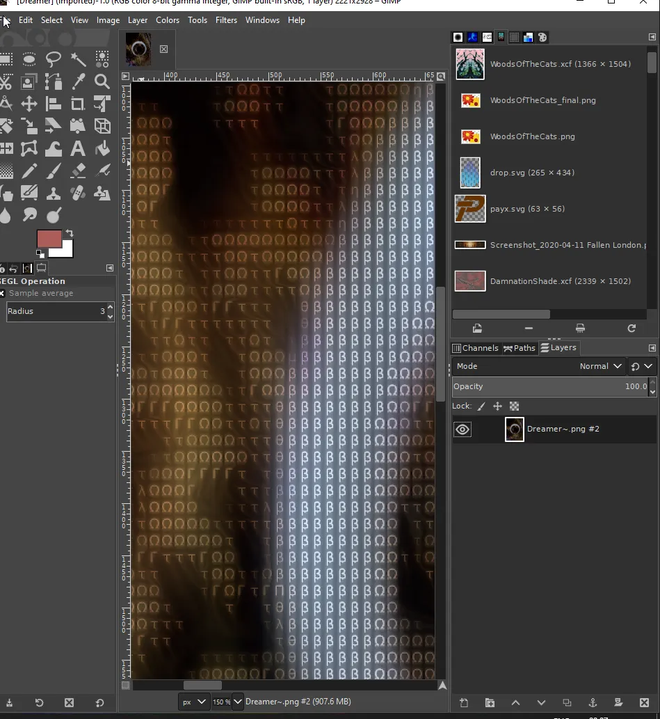Adjust the layer Opacity slider
Image resolution: width=660 pixels, height=719 pixels.
coord(550,386)
